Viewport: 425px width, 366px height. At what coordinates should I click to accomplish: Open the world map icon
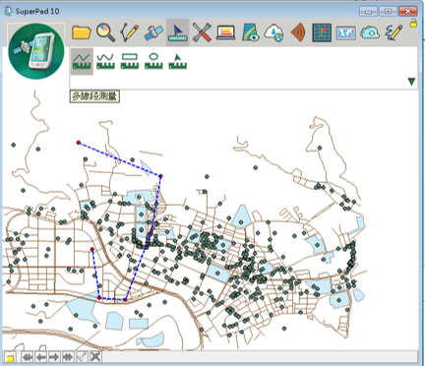pyautogui.click(x=346, y=32)
